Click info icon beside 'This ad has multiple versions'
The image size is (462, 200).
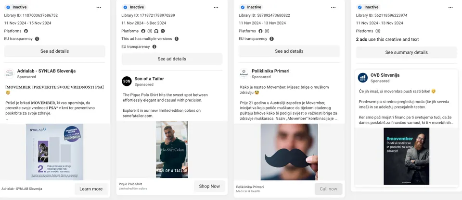(177, 39)
